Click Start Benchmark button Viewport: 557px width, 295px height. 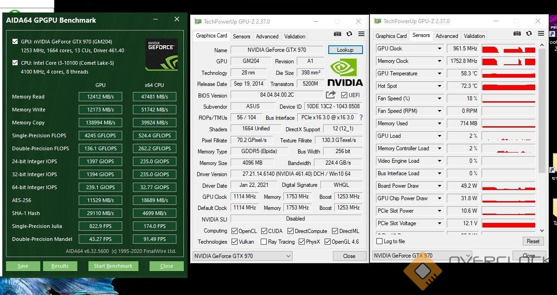pos(113,266)
